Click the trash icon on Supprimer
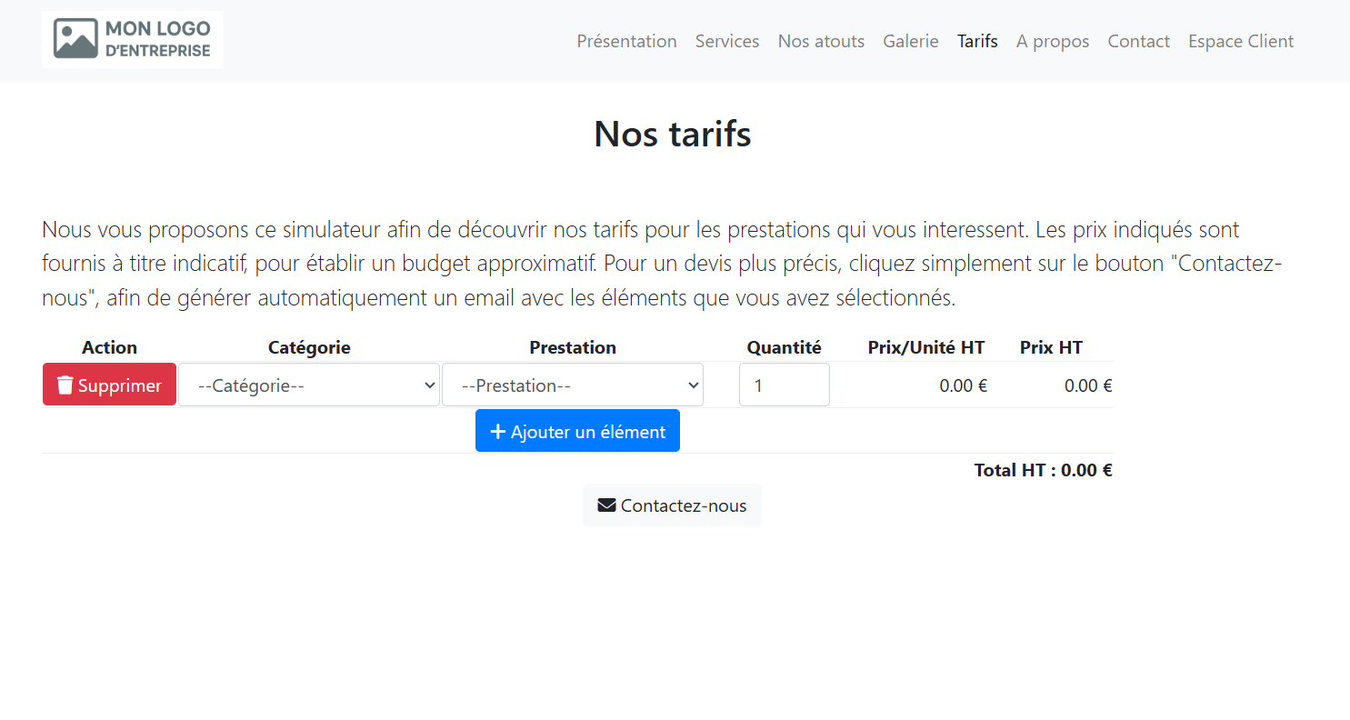The height and width of the screenshot is (720, 1350). (65, 385)
